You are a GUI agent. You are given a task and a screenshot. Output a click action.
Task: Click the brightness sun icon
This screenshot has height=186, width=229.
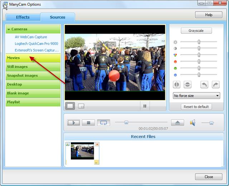click(x=175, y=42)
